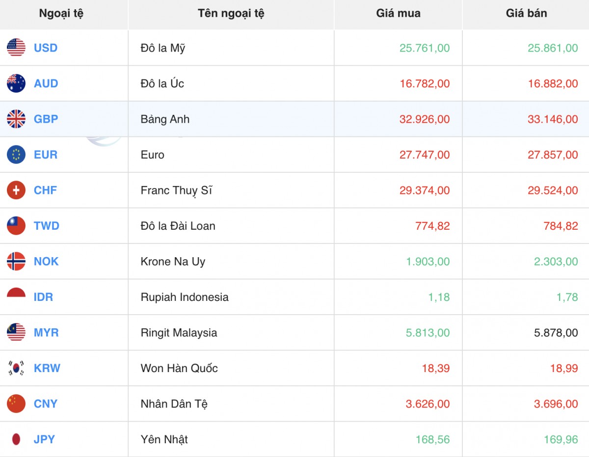Click the Tên ngoại tệ column header
The width and height of the screenshot is (589, 457).
(x=231, y=13)
